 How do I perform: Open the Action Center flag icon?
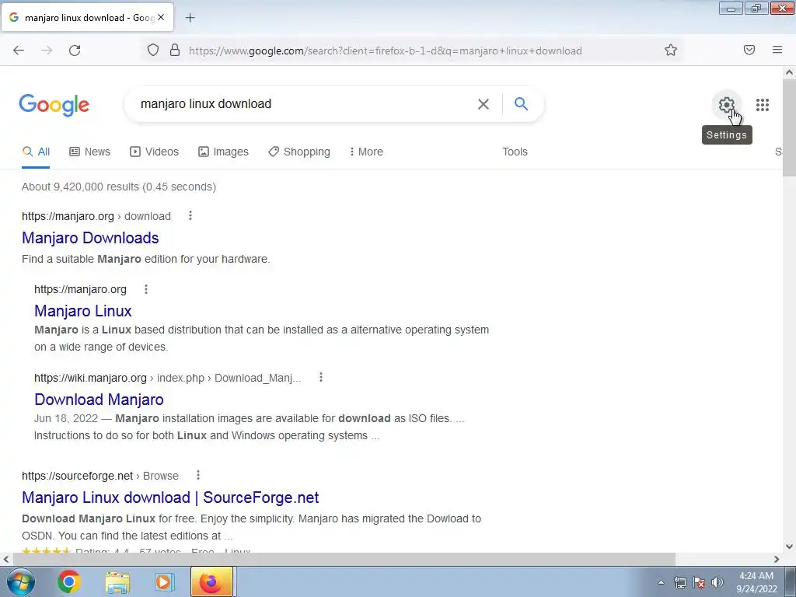[x=699, y=582]
